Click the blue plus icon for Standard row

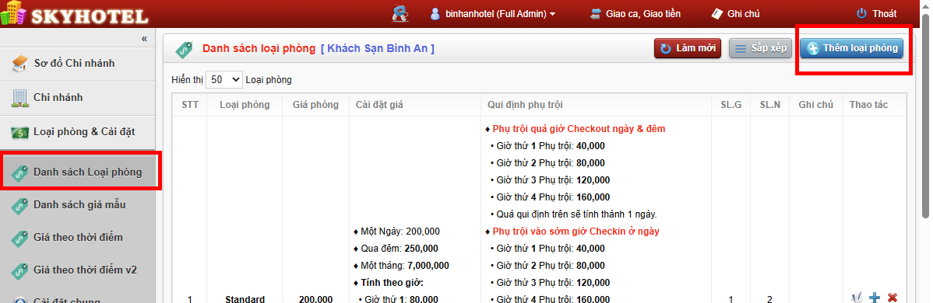coord(875,298)
